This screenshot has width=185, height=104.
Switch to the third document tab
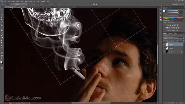[65, 7]
